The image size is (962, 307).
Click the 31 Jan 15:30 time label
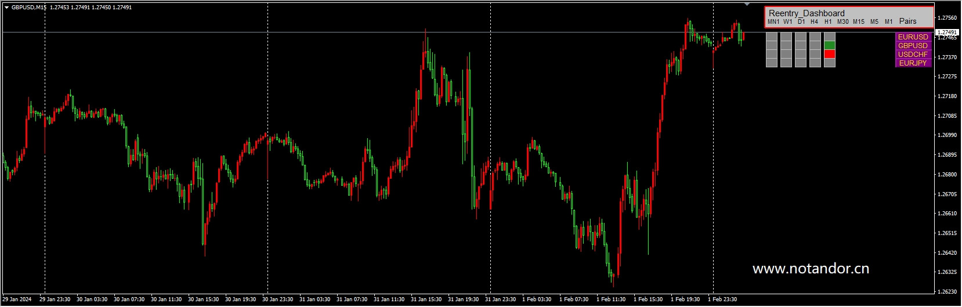click(426, 300)
